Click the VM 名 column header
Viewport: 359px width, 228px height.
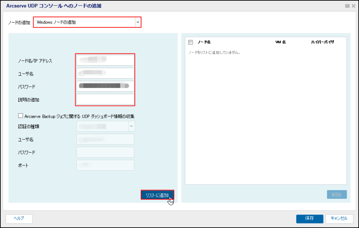point(280,42)
